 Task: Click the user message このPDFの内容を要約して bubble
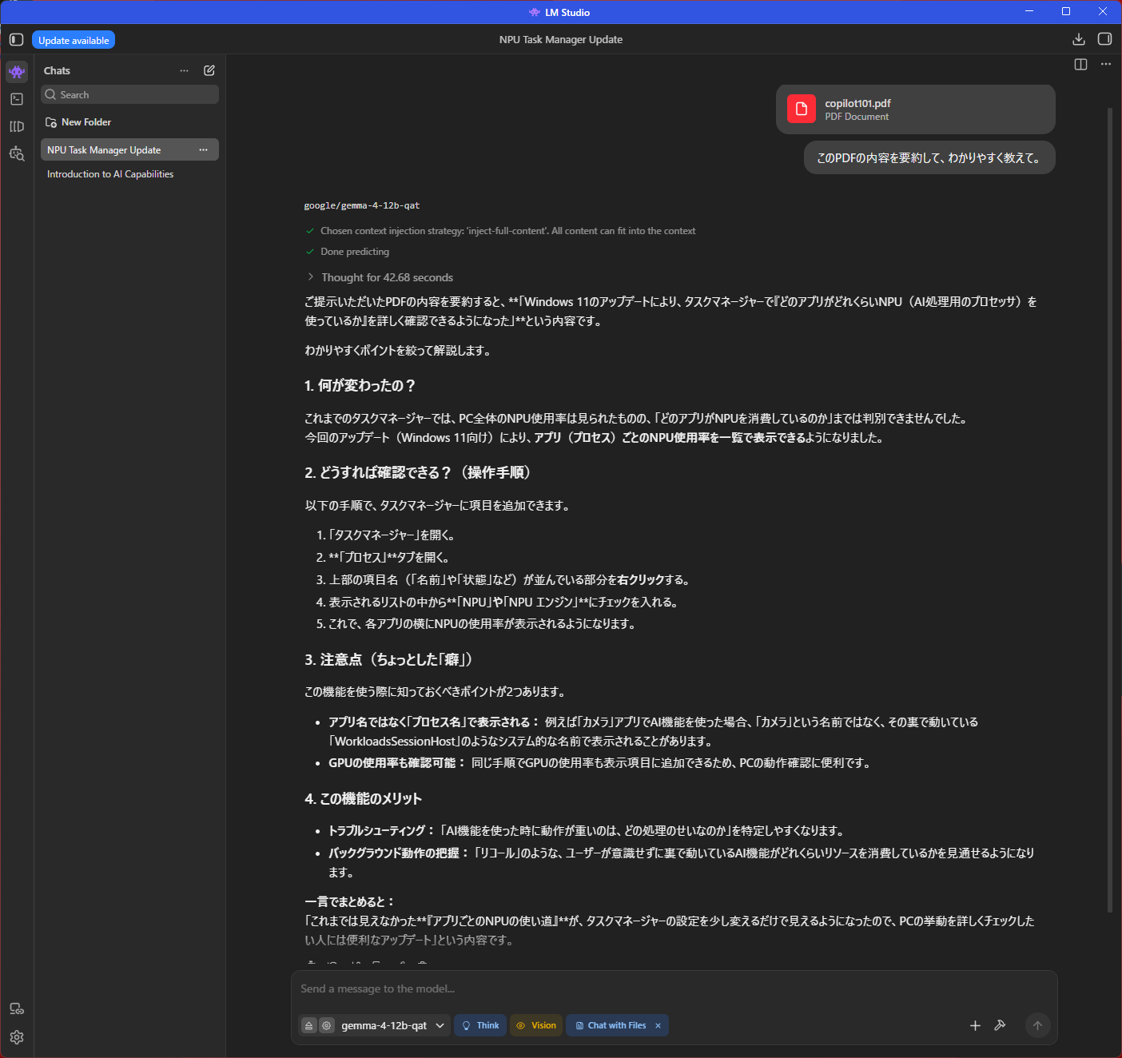(929, 157)
